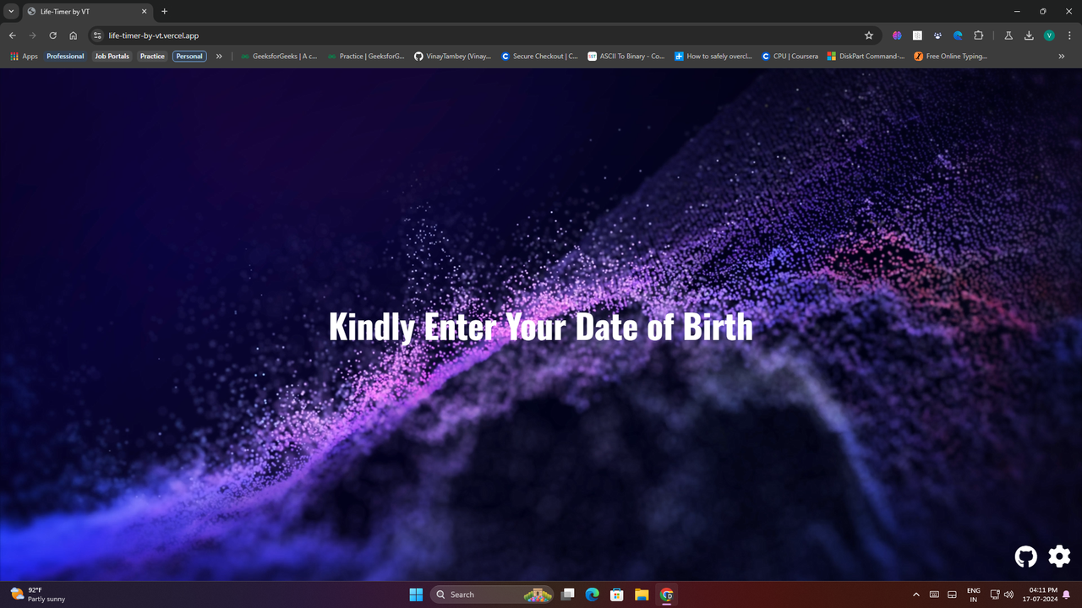
Task: Open the Secure Checkout bookmark
Action: tap(539, 56)
